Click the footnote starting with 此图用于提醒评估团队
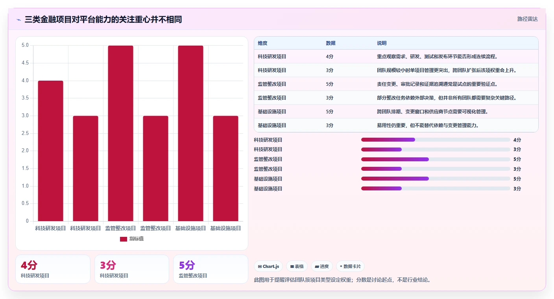Viewport: 554px width, 299px height. 343,280
